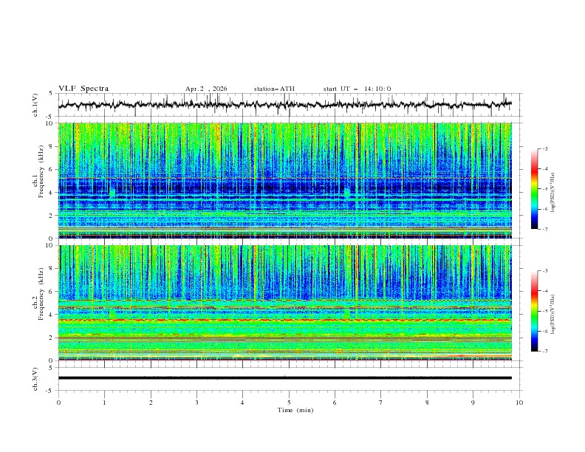Click inside the ch.1 spectrogram panel
This screenshot has height=452, width=585.
click(285, 180)
